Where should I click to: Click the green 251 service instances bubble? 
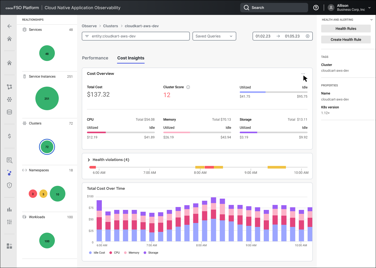(47, 98)
